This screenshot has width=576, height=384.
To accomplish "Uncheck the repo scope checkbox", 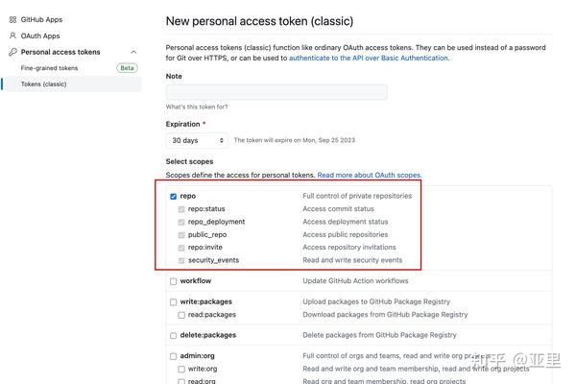I will click(174, 197).
